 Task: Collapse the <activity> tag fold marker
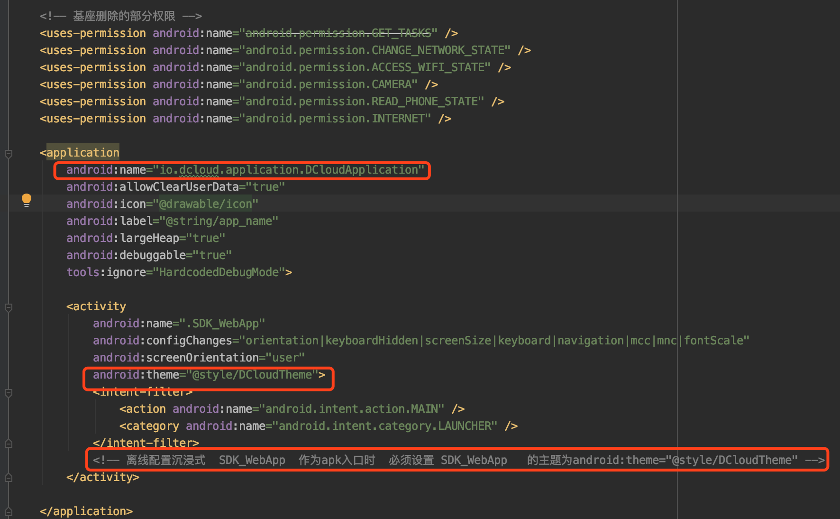[x=9, y=307]
